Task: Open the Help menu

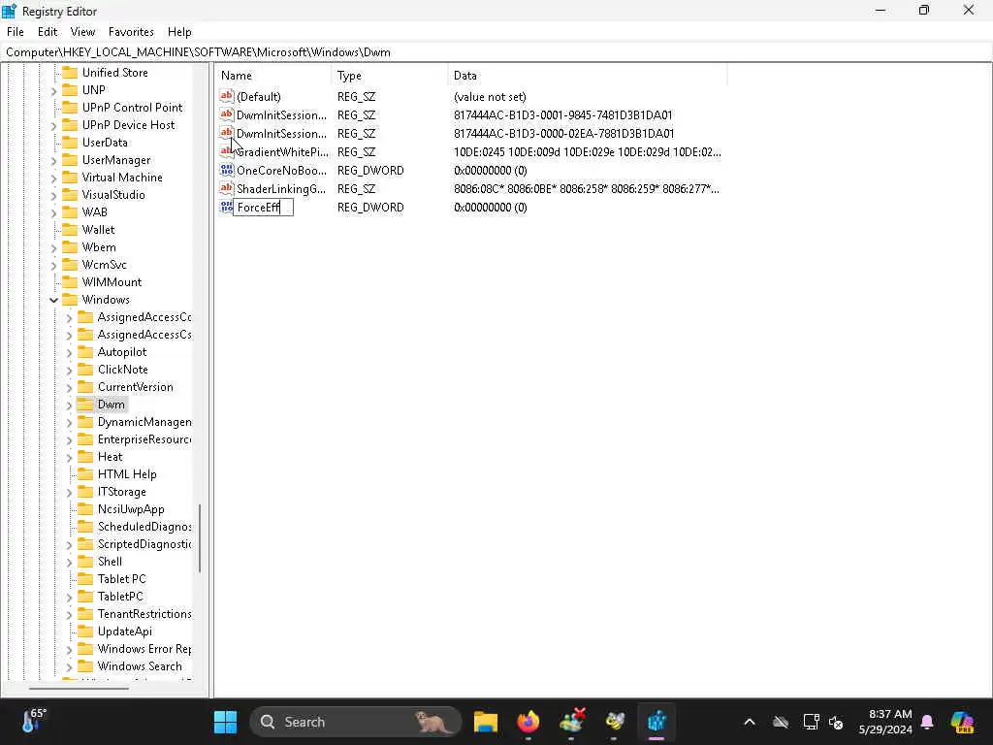Action: tap(179, 32)
